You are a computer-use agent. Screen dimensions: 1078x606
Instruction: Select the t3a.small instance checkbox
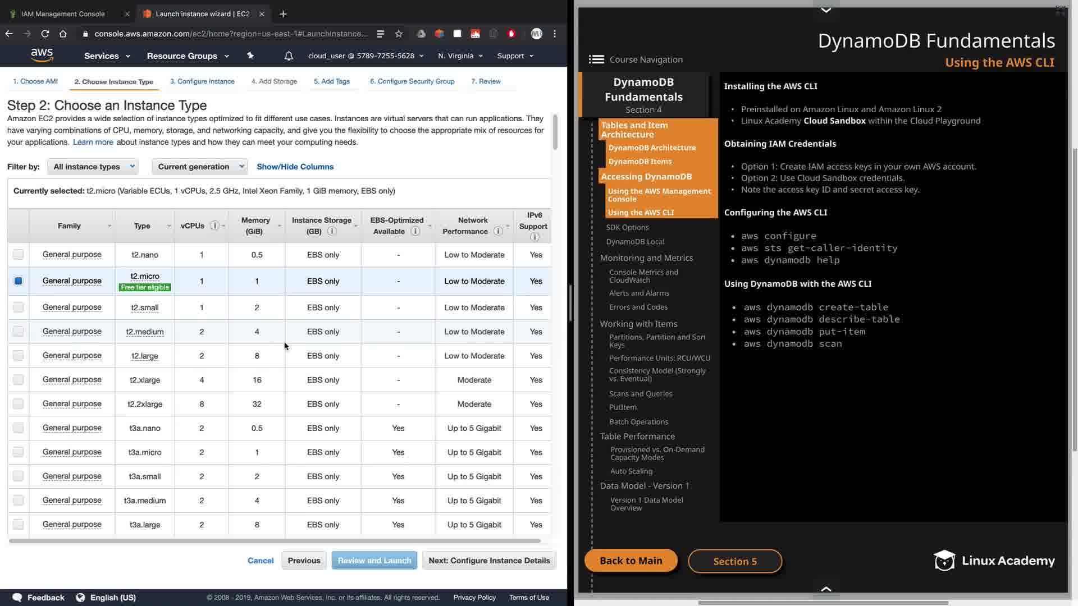19,476
